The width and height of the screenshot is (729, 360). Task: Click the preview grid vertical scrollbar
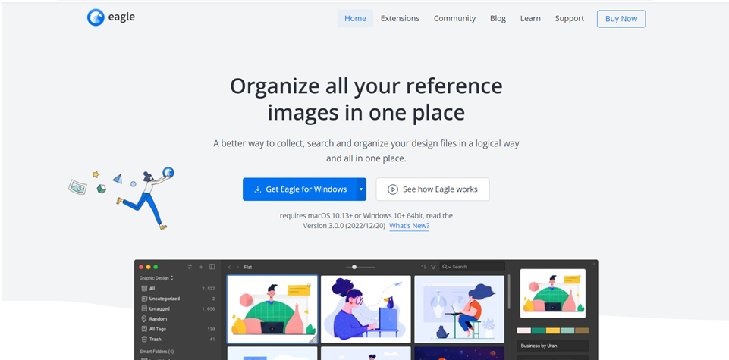(509, 293)
